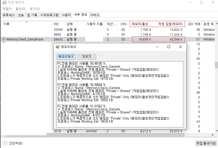Screen dimensions: 218x148
Task: Sort by the 사용자 이름 column header
Action: [x=95, y=24]
